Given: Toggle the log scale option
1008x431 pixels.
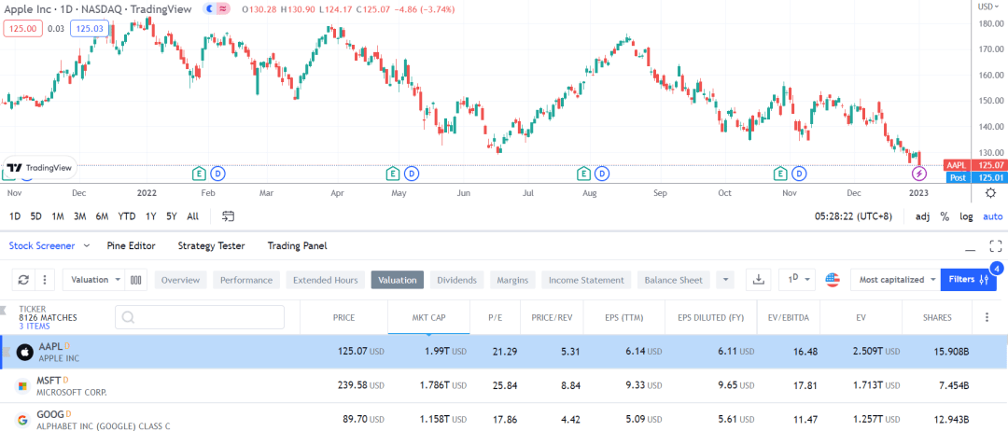Looking at the screenshot, I should coord(966,216).
